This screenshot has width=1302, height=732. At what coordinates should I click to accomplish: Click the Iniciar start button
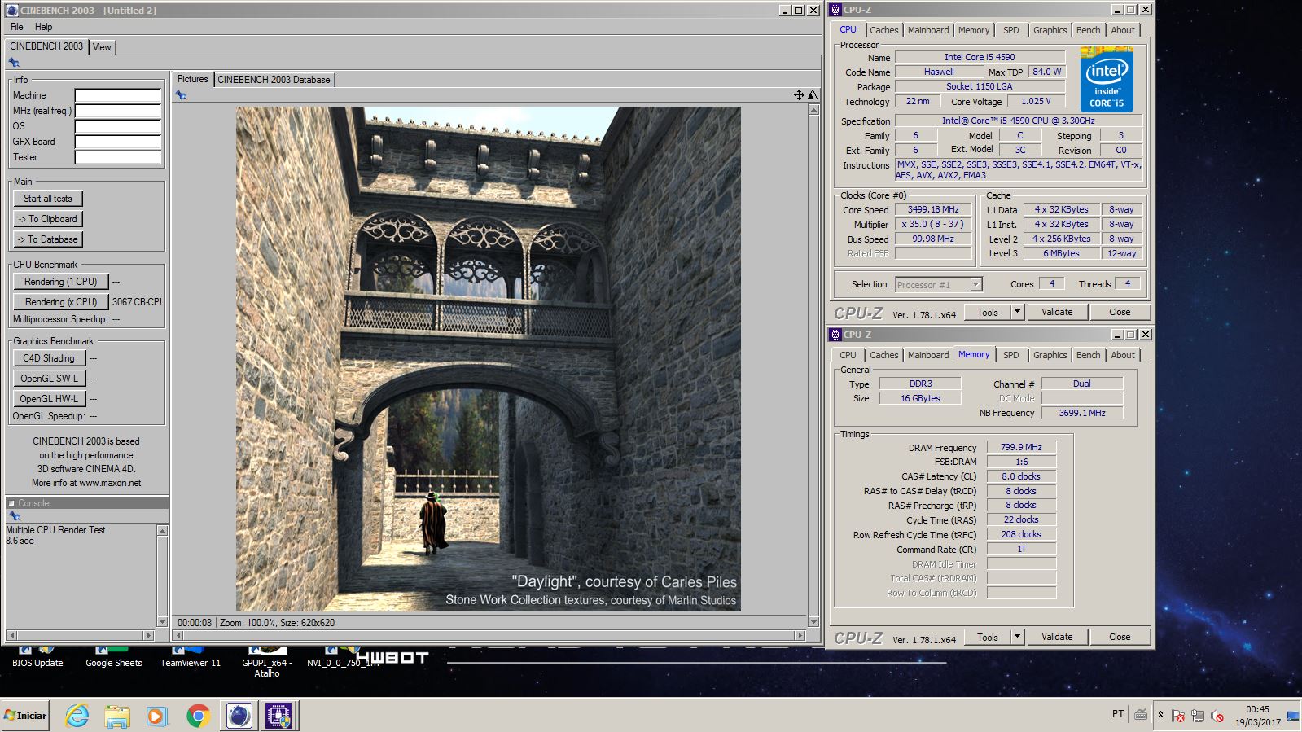pos(26,716)
